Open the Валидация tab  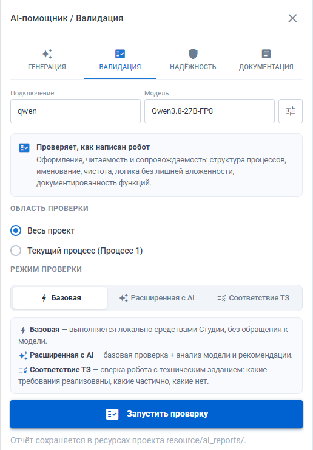click(120, 60)
